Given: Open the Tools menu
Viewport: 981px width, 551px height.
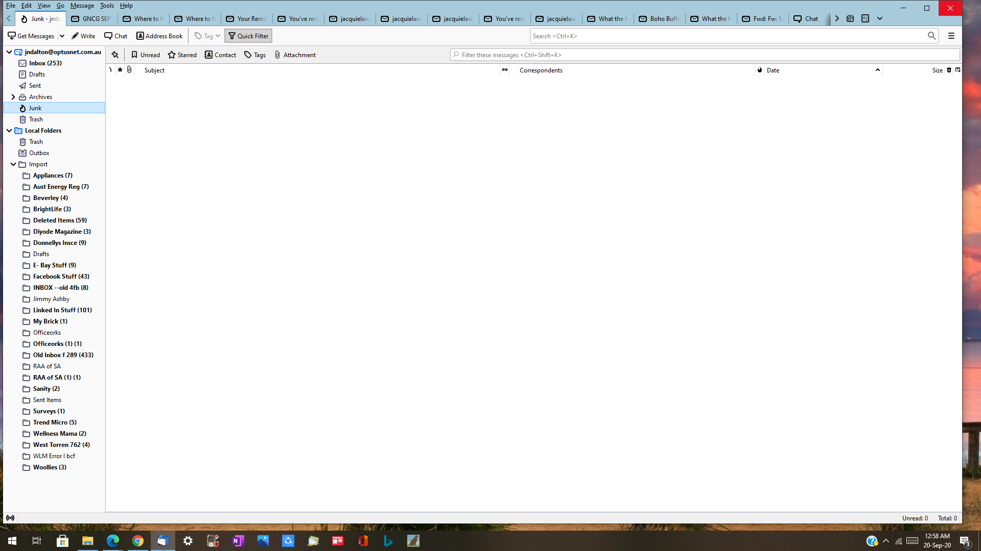Looking at the screenshot, I should tap(107, 6).
